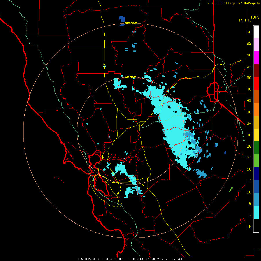Pick the dark green legend band
This screenshot has height=261, width=261.
point(256,148)
